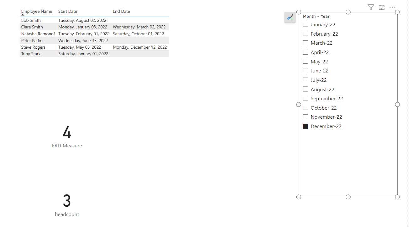
Task: Click the Natasha Ramonof cell
Action: tap(38, 34)
